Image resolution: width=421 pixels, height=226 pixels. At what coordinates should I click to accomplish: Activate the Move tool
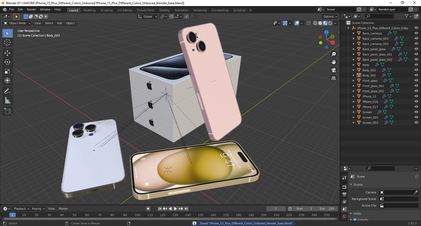[7, 53]
